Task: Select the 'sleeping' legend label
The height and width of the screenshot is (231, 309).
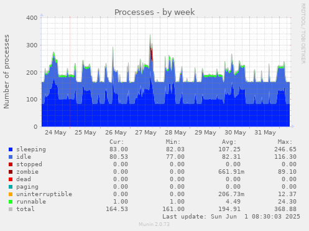Action: point(31,149)
